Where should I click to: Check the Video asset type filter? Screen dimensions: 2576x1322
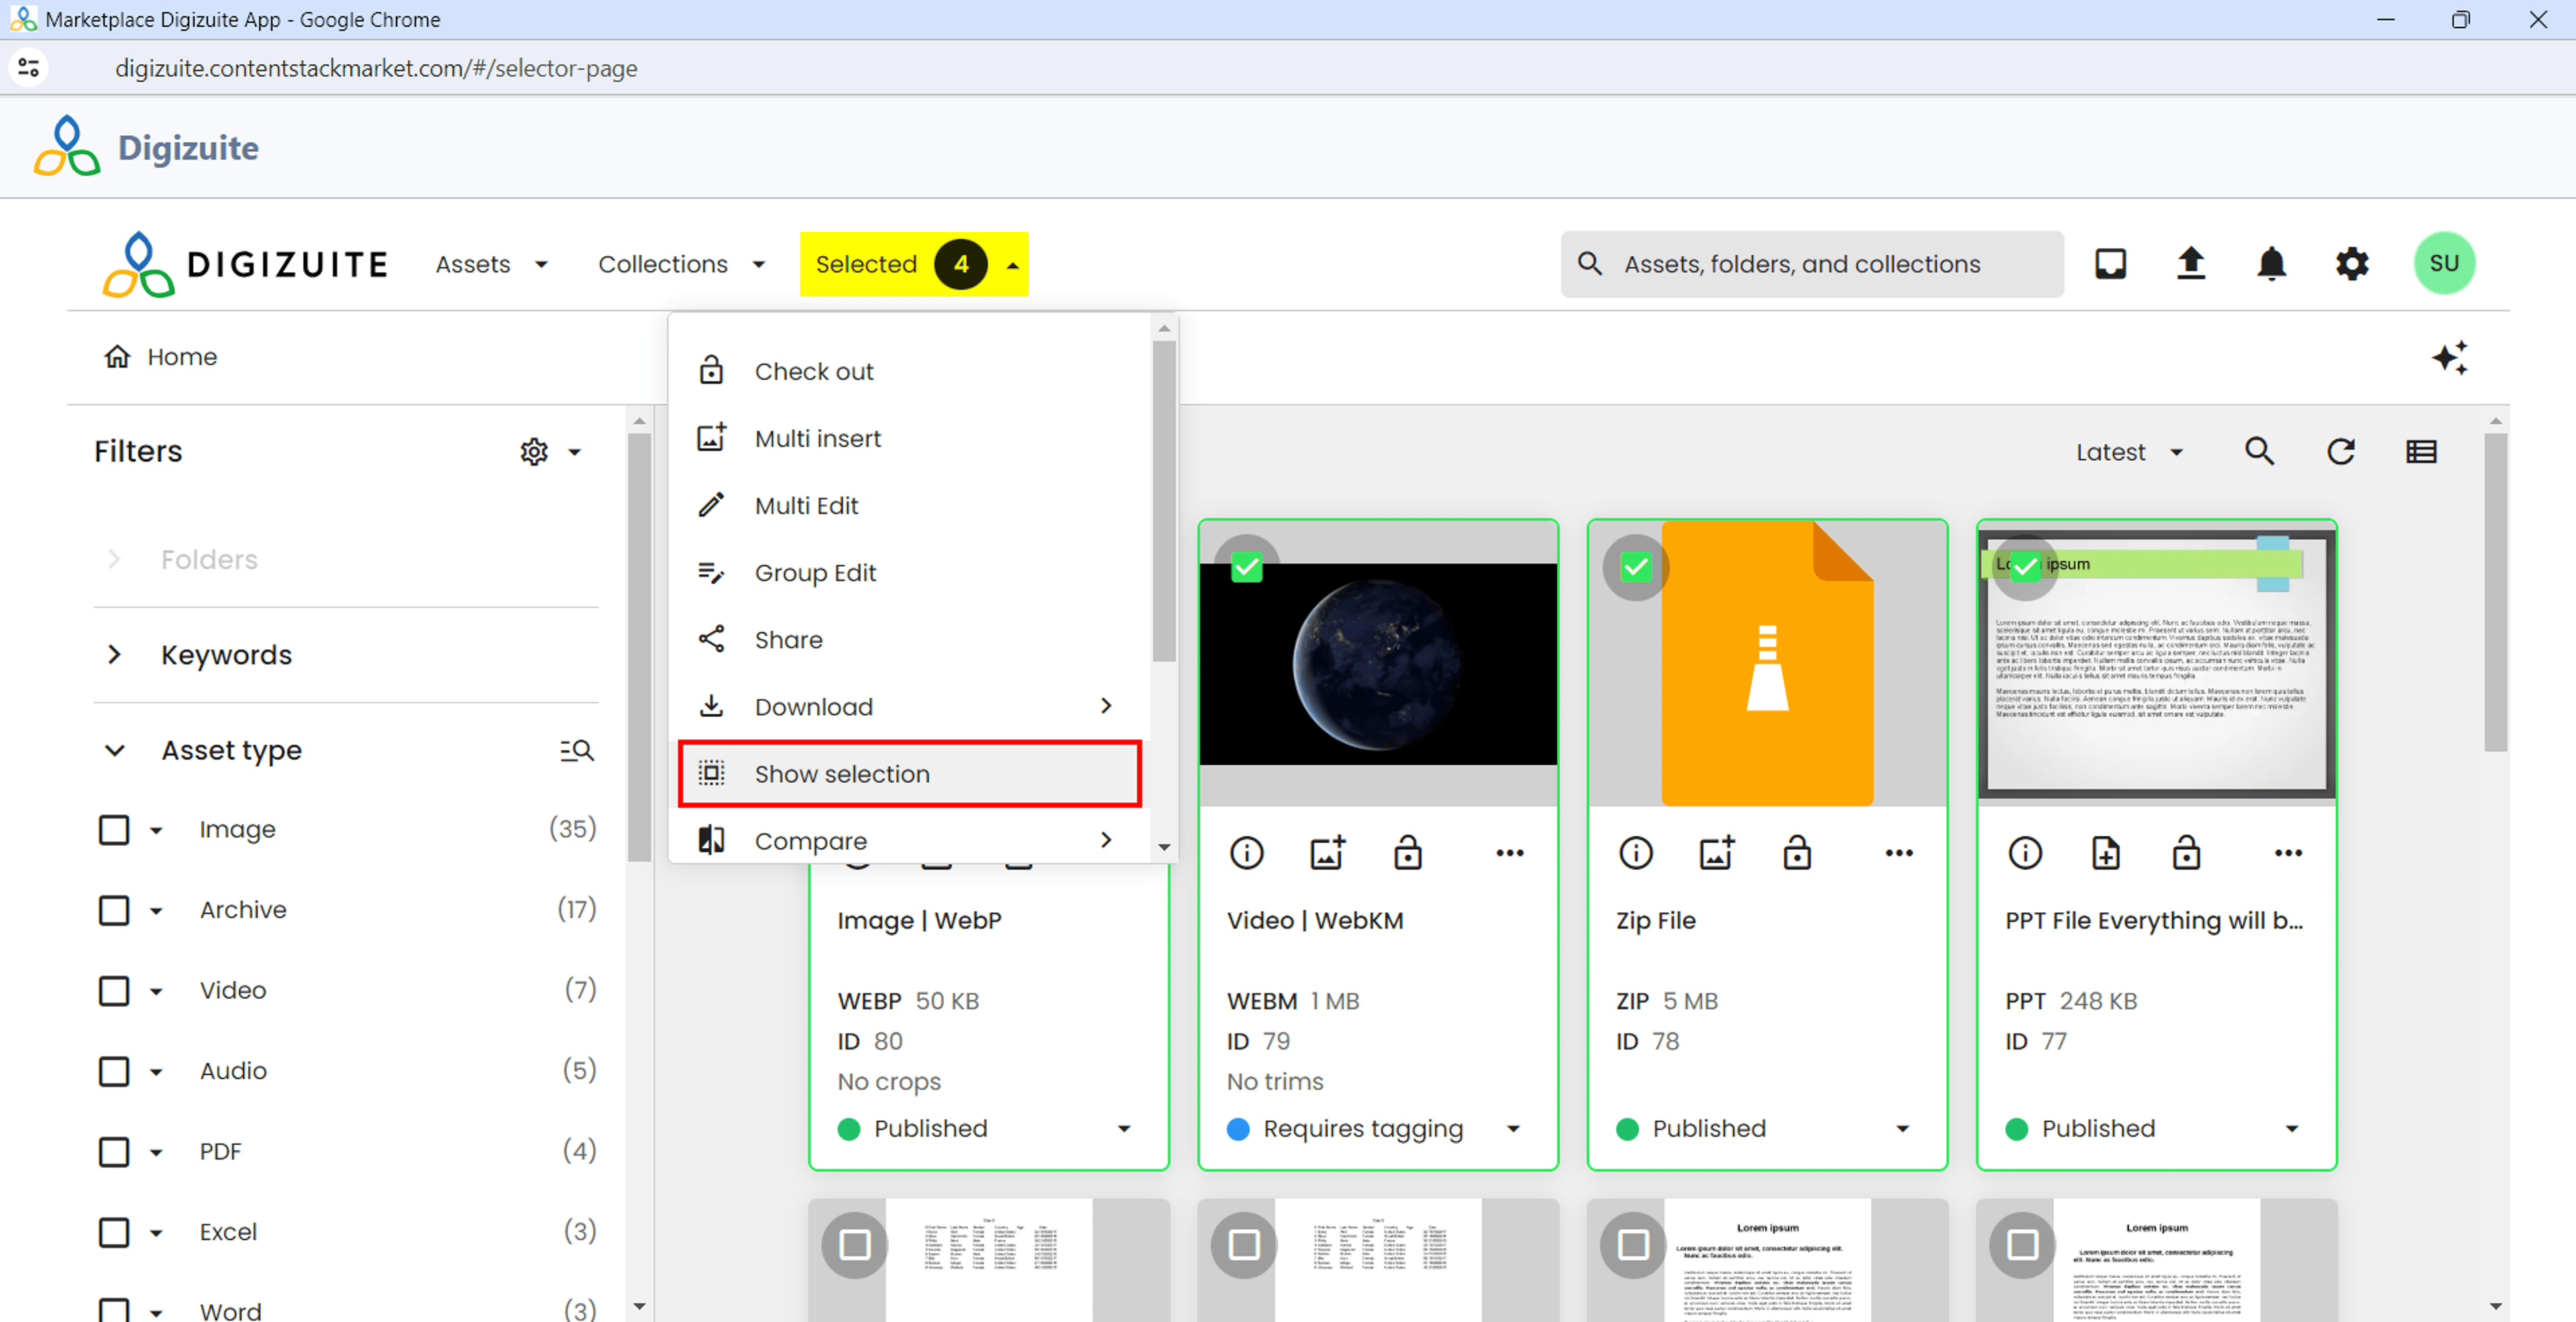tap(114, 990)
